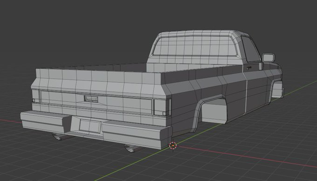Select the side mirror on the truck cab
This screenshot has width=317, height=181.
pos(269,58)
